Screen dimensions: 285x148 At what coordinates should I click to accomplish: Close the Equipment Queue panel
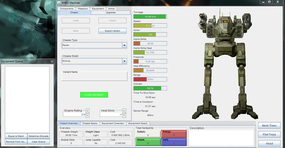click(x=52, y=61)
